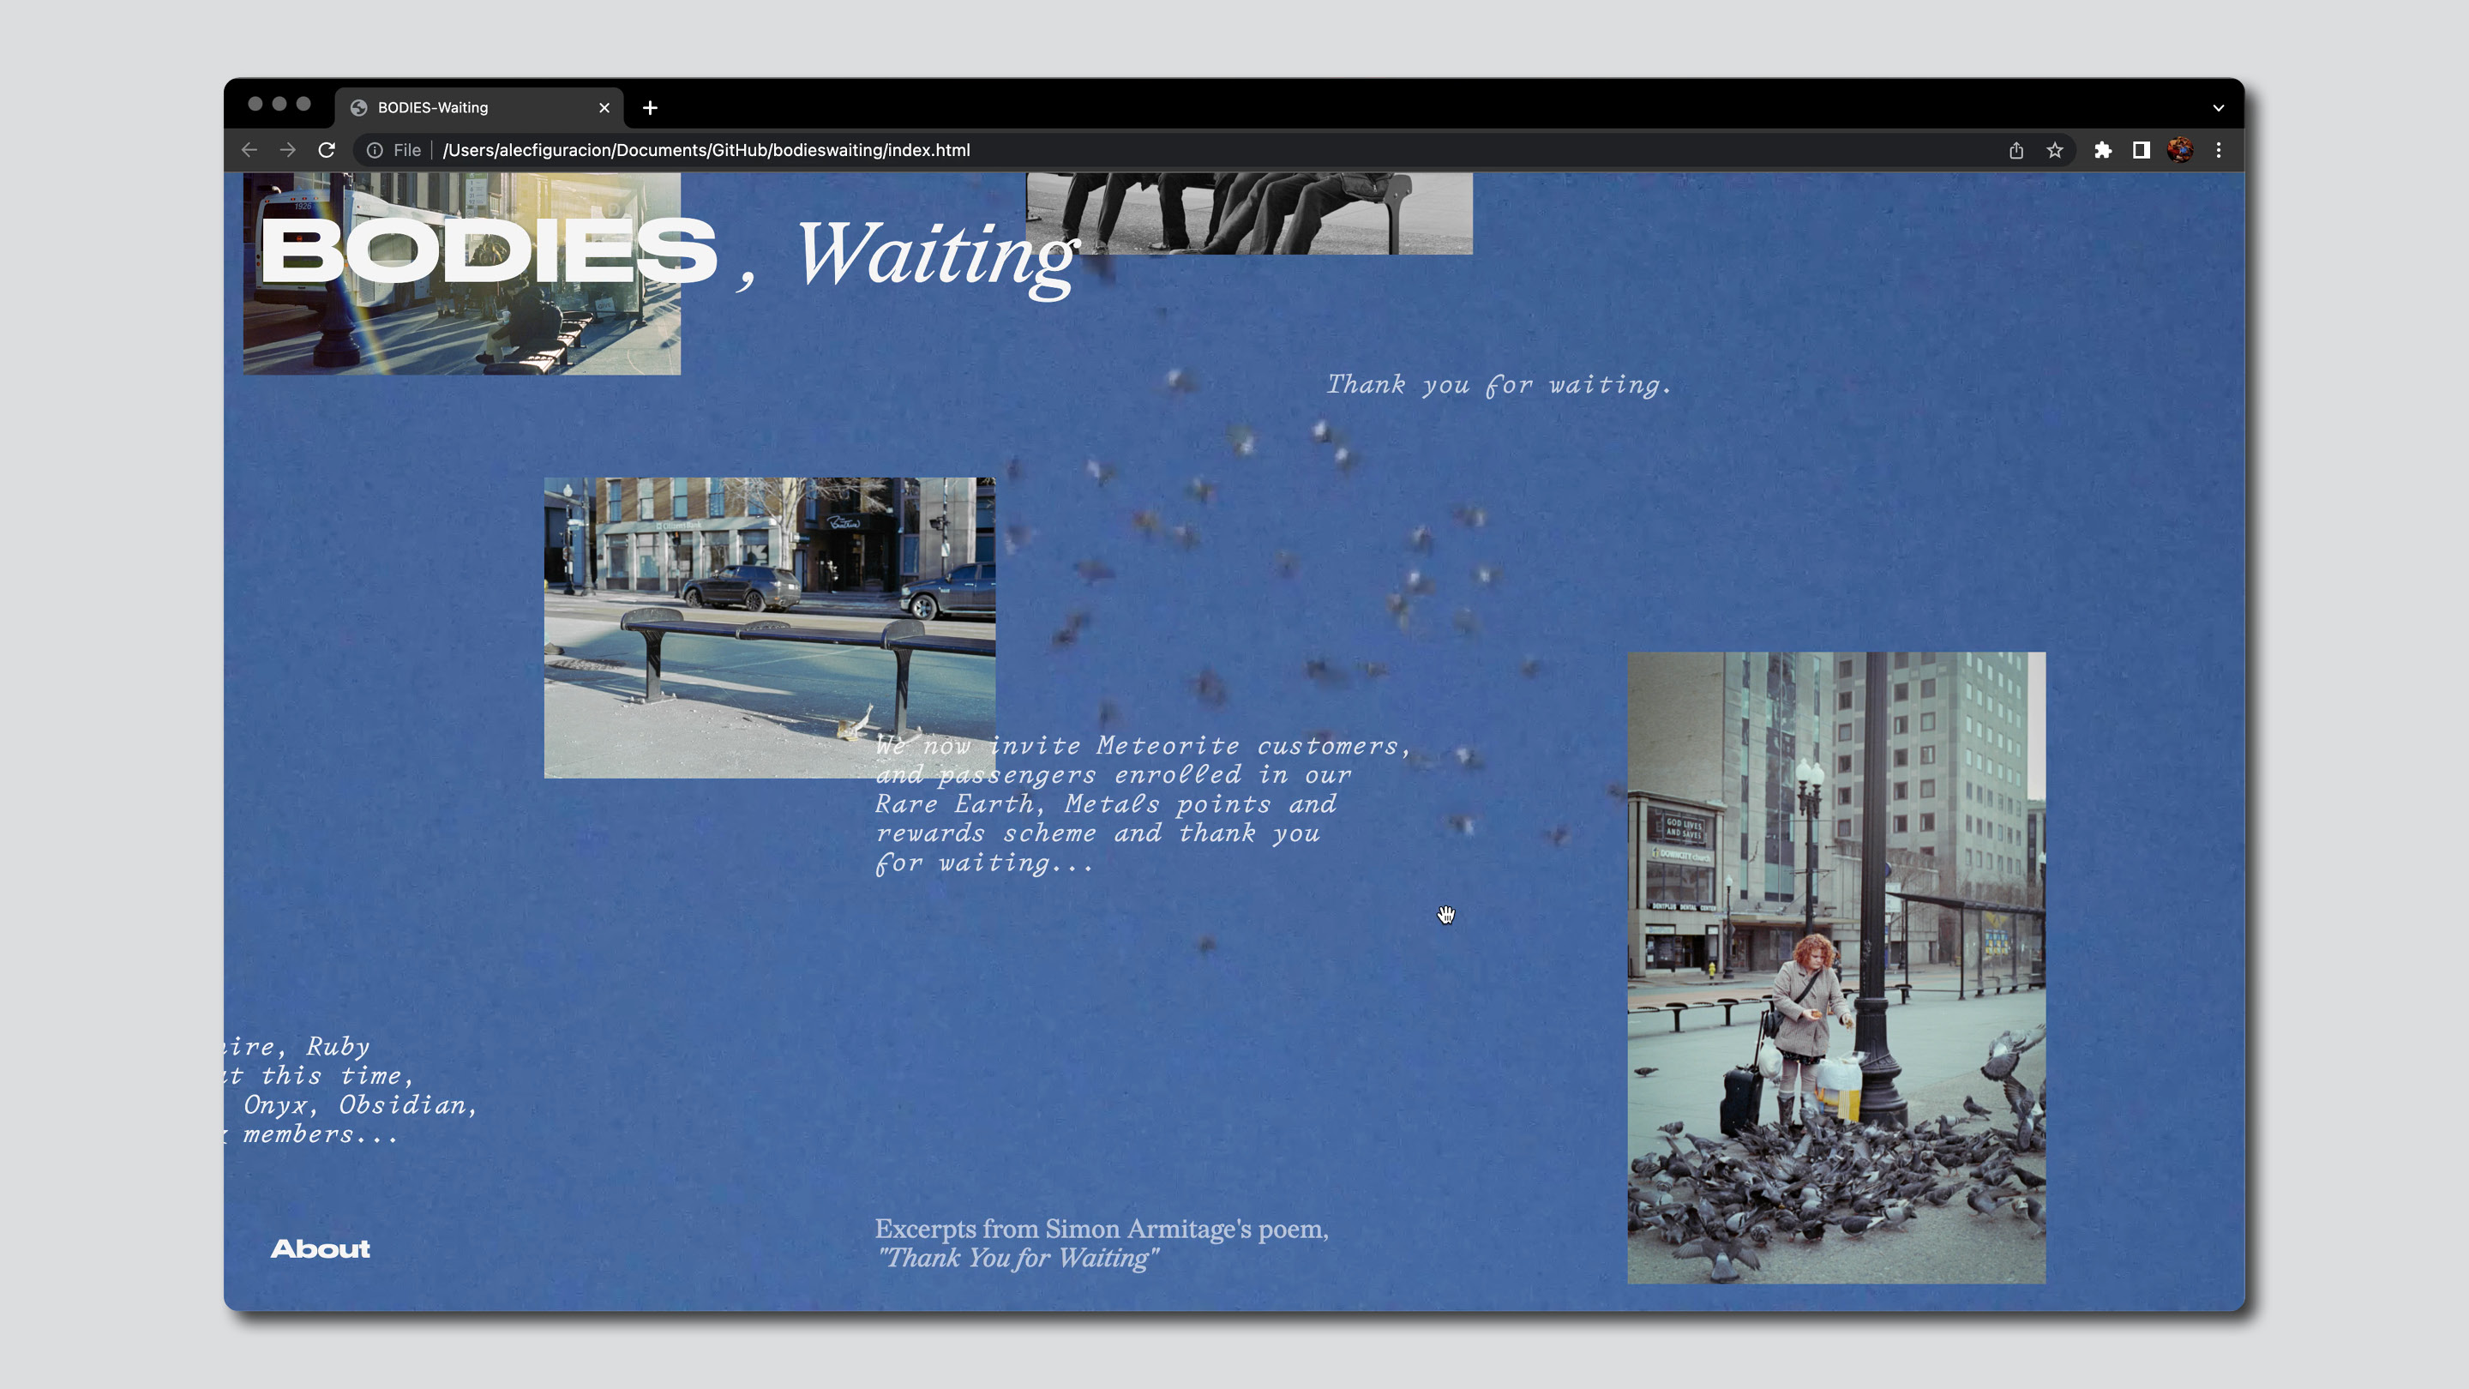Open a new tab with plus button
The image size is (2469, 1389).
coord(650,107)
